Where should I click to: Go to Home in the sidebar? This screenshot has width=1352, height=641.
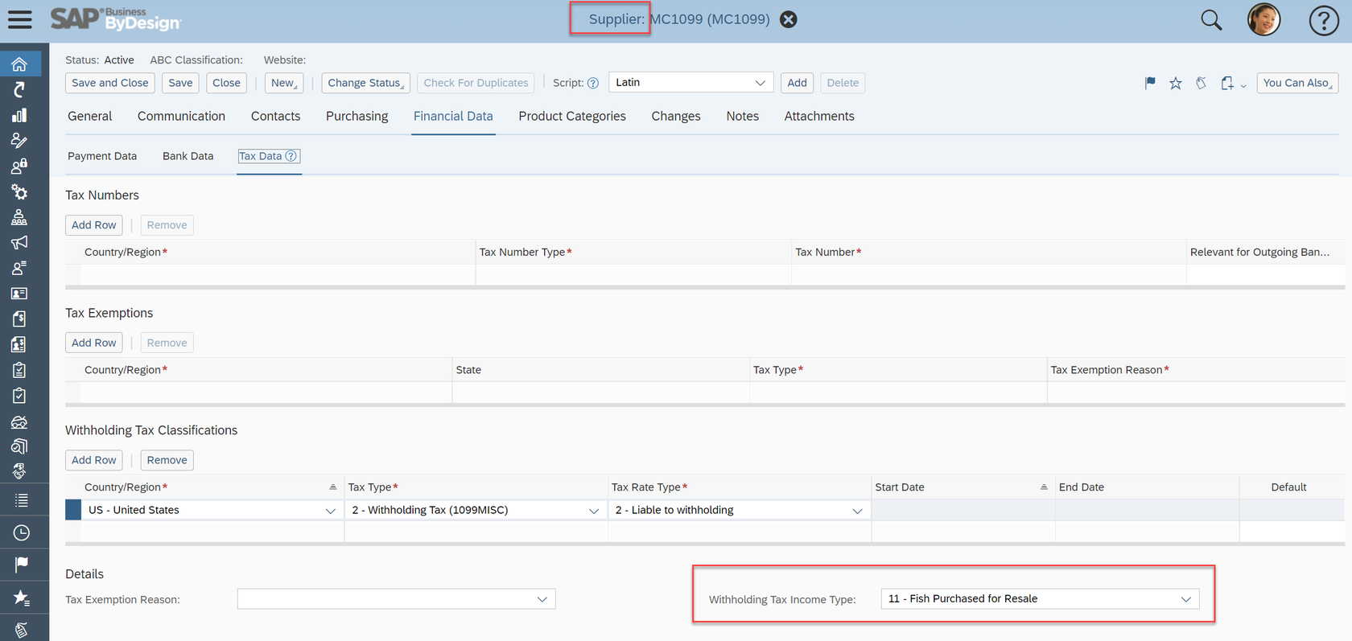pos(19,64)
